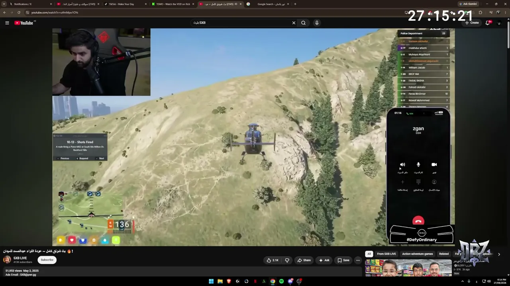The width and height of the screenshot is (510, 286).
Task: Go to the YouTube home logo
Action: [24, 23]
